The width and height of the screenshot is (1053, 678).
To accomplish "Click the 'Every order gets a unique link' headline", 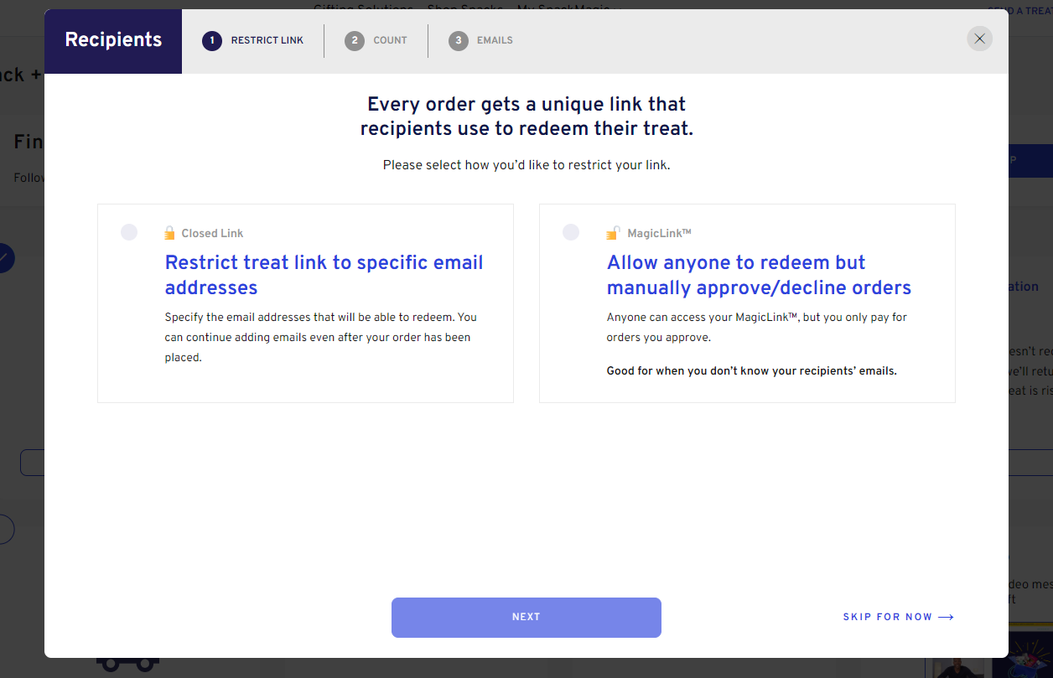I will coord(526,116).
